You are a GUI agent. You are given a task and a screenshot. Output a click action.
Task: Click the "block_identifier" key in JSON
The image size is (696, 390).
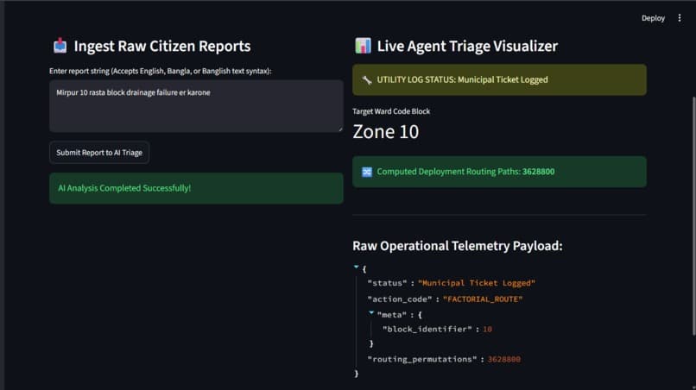(x=427, y=330)
